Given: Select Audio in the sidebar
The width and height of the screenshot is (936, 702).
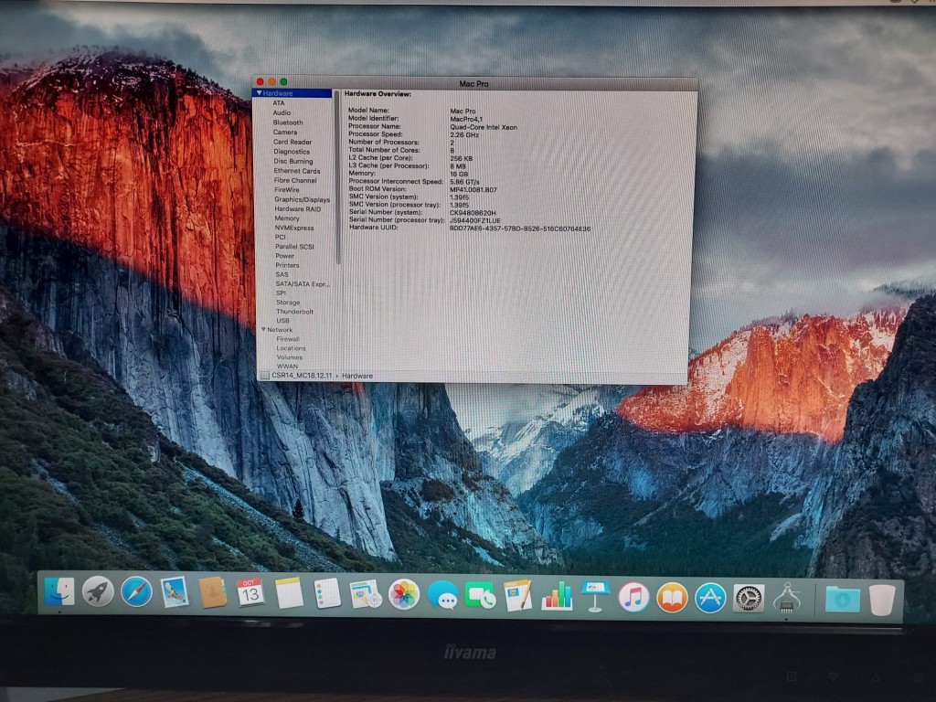Looking at the screenshot, I should point(282,112).
